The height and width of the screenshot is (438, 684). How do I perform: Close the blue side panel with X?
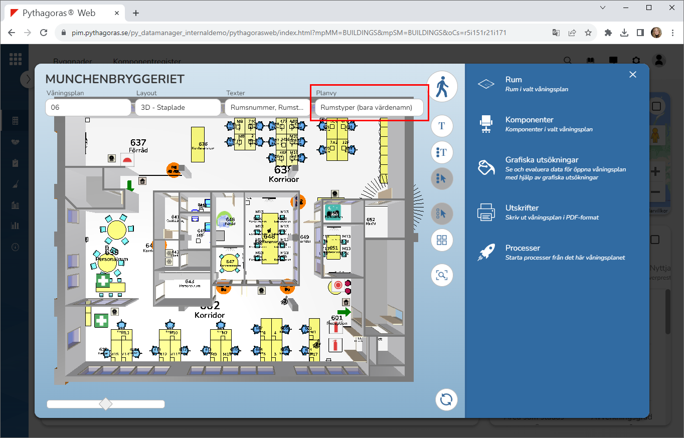[633, 75]
